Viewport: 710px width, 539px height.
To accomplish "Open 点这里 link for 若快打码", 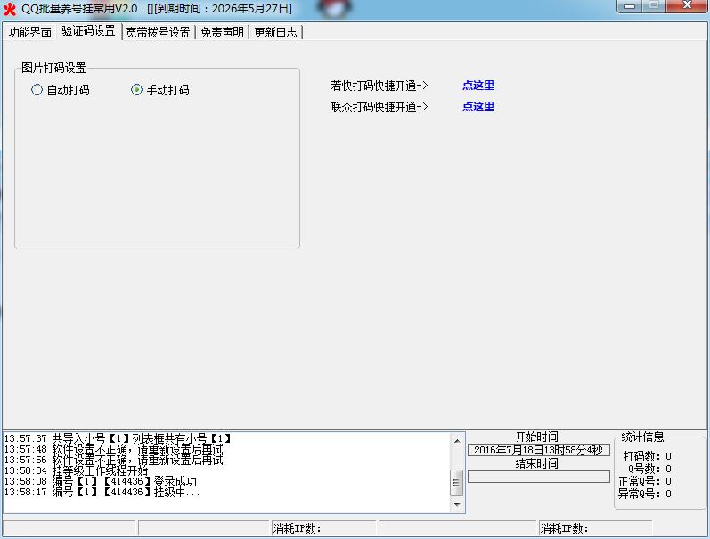I will click(x=478, y=86).
